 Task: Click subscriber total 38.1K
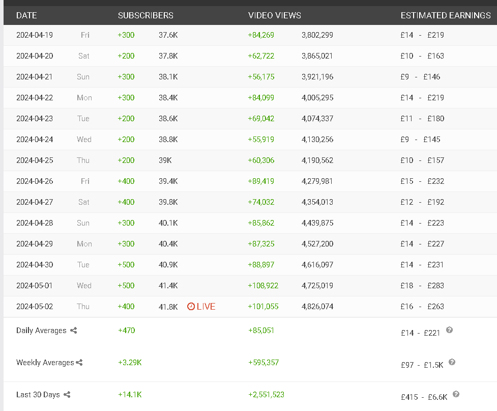tap(168, 77)
